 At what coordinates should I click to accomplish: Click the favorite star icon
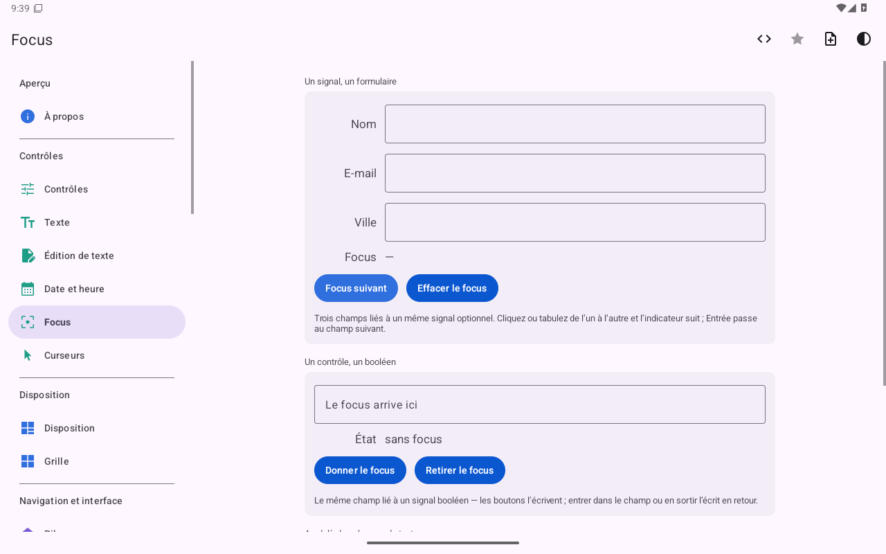click(797, 39)
